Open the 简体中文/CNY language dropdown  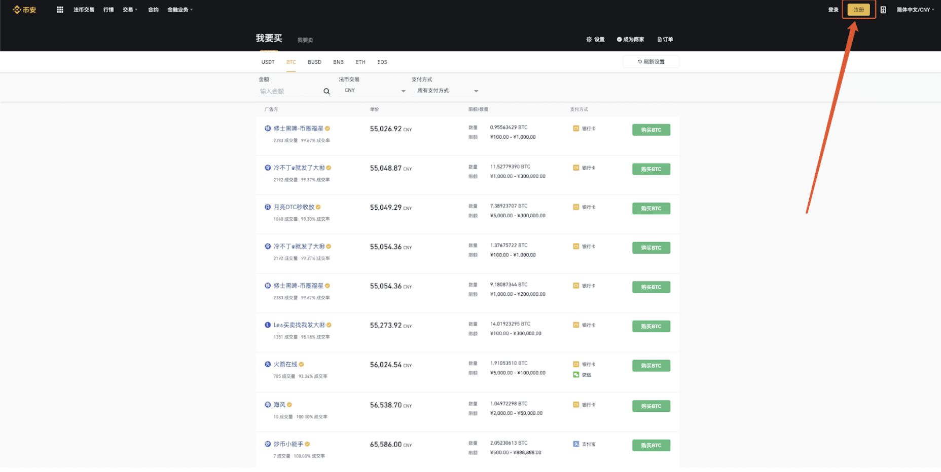tap(915, 10)
